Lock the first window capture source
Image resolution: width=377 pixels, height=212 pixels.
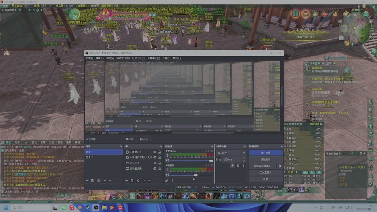[x=159, y=152]
